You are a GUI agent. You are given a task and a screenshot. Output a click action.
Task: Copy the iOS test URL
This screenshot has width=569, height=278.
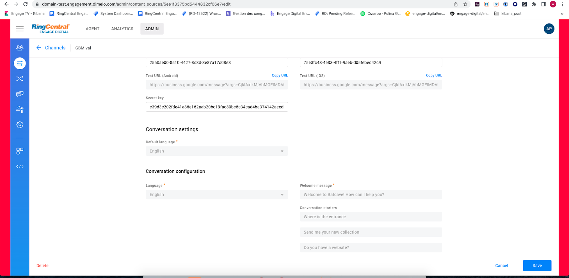coord(434,75)
